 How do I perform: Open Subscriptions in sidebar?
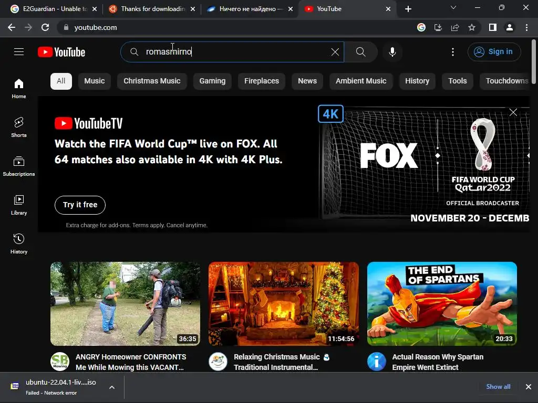(19, 166)
